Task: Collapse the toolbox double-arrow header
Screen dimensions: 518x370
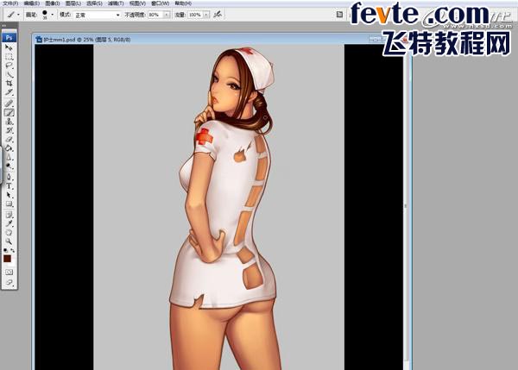Action: click(x=4, y=26)
